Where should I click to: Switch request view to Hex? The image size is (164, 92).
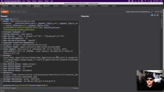click(11, 19)
